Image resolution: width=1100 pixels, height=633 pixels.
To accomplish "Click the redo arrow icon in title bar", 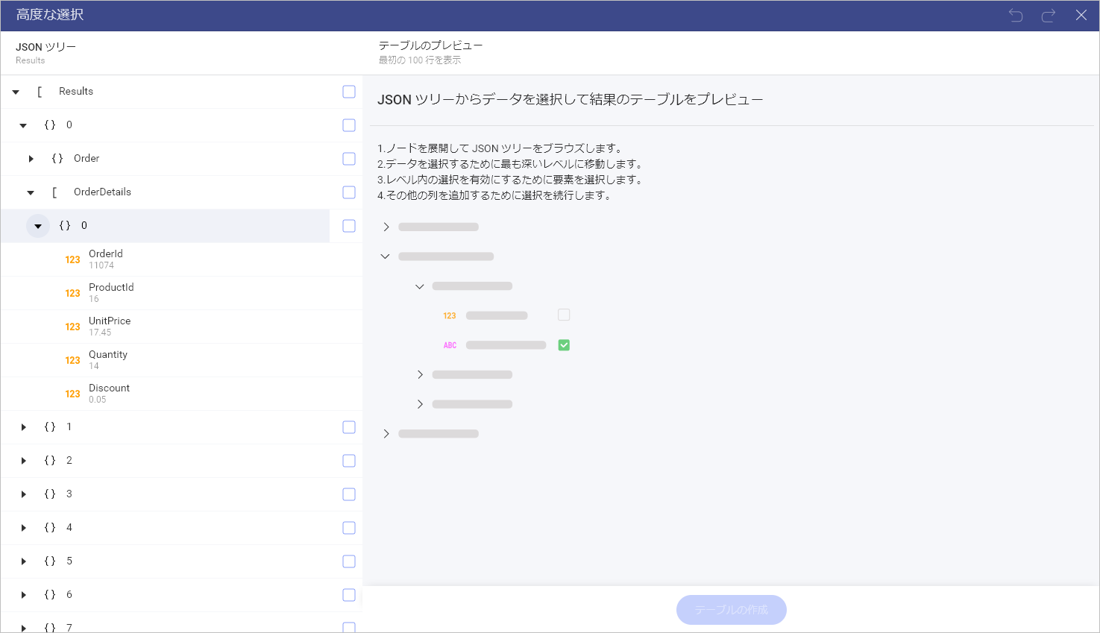I will pos(1049,15).
